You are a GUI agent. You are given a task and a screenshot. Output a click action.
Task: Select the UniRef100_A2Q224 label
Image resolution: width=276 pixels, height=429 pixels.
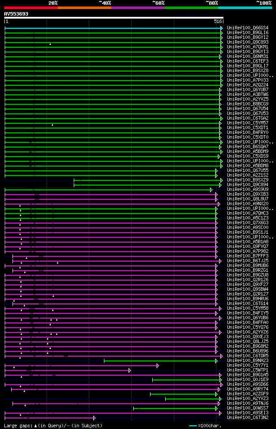(248, 85)
